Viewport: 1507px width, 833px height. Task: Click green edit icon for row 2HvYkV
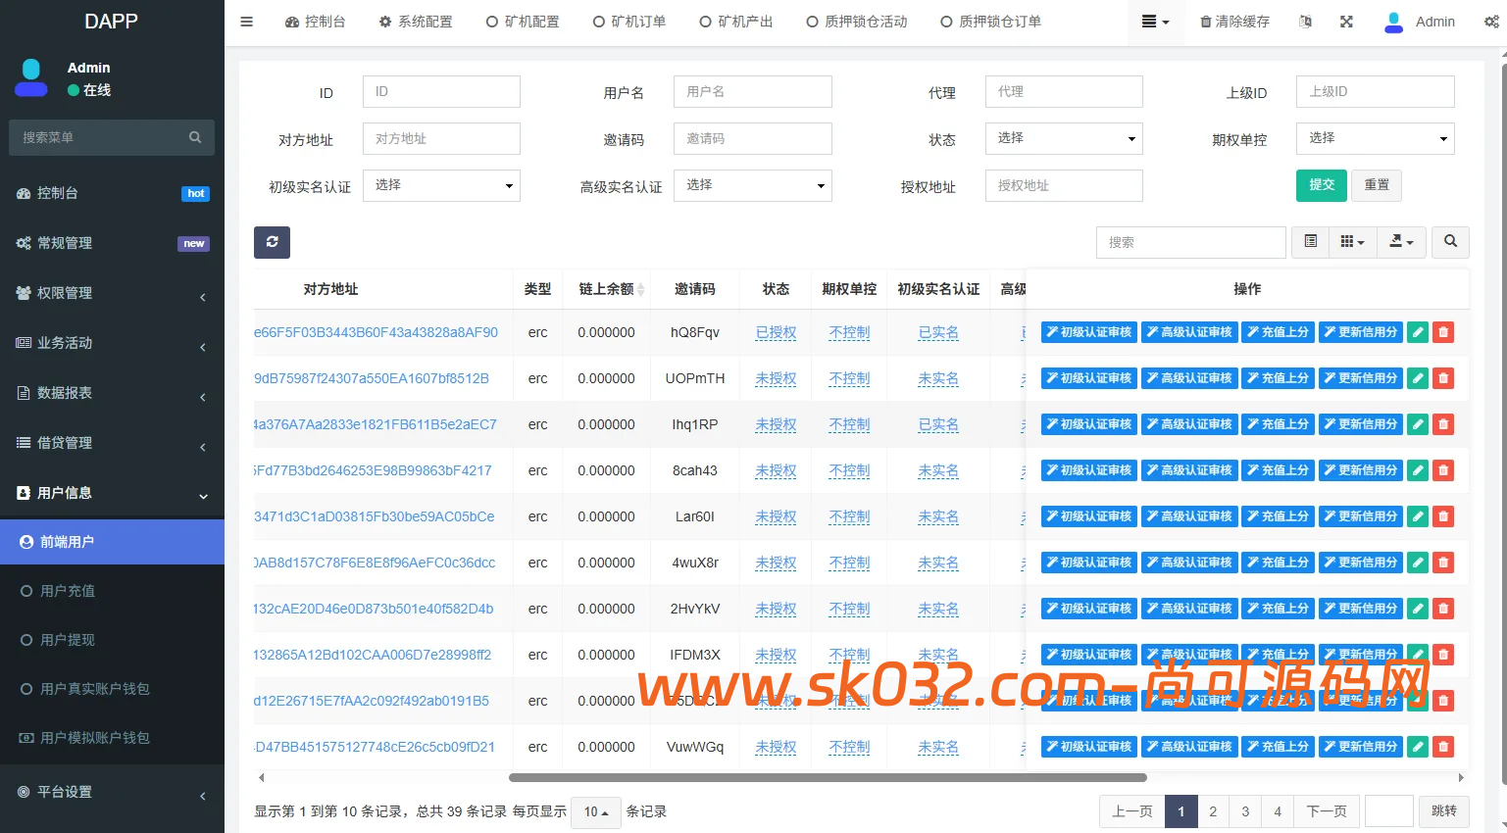[x=1418, y=609]
